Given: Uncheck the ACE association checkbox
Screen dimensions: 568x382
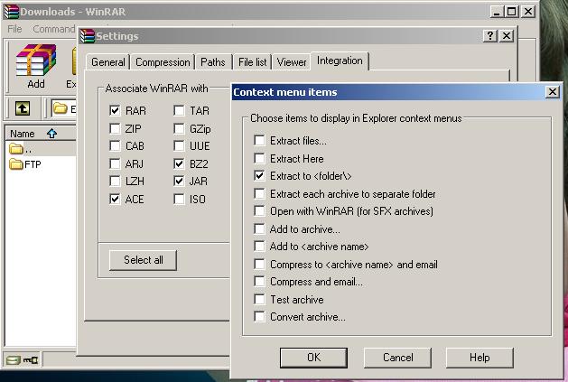Looking at the screenshot, I should point(115,199).
